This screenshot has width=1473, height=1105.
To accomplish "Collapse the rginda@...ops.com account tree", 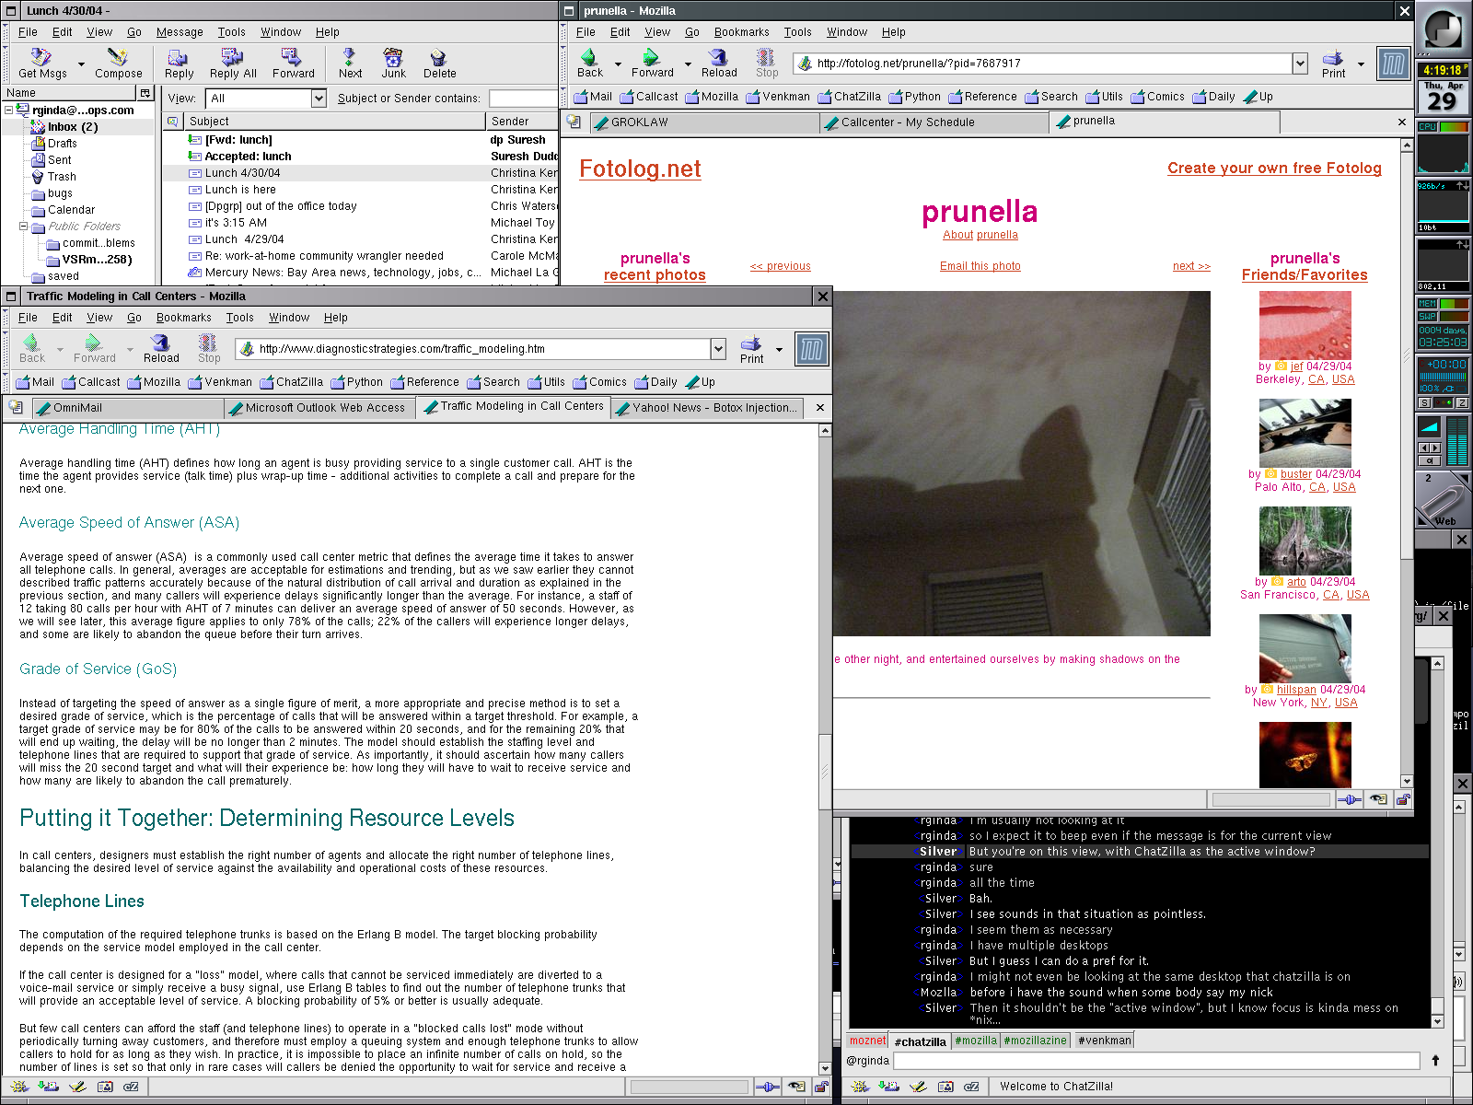I will (x=8, y=110).
